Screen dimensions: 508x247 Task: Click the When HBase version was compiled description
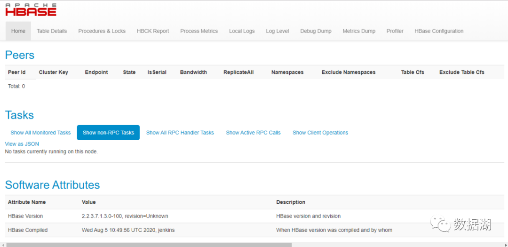[x=334, y=230]
